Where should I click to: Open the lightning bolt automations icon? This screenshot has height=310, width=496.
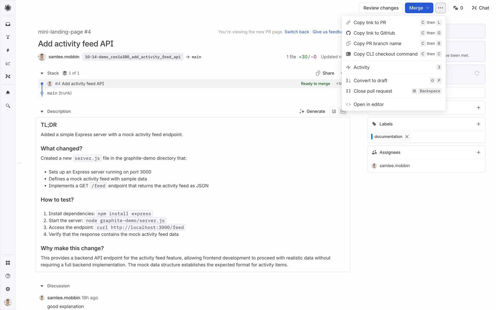tap(8, 50)
